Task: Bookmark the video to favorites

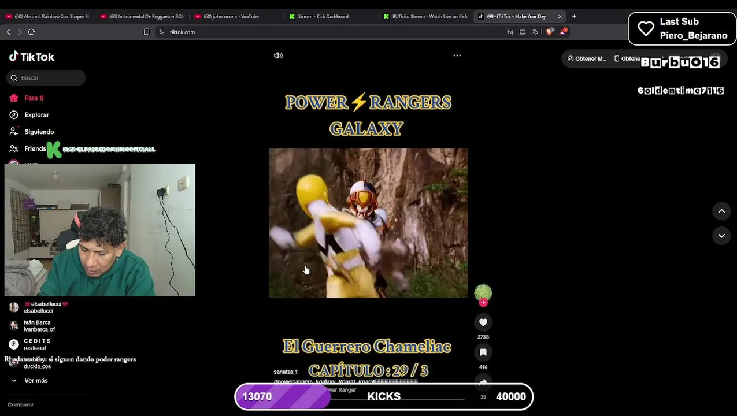Action: (483, 352)
